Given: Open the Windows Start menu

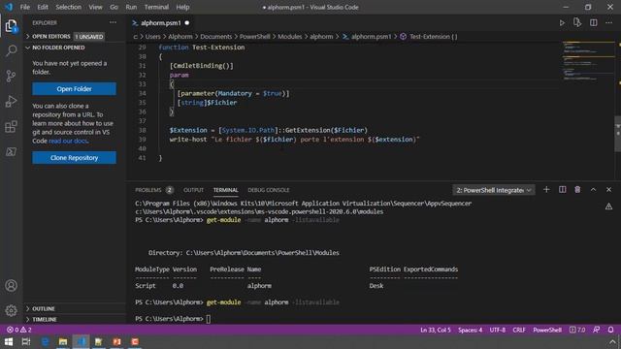Looking at the screenshot, I should coord(9,341).
